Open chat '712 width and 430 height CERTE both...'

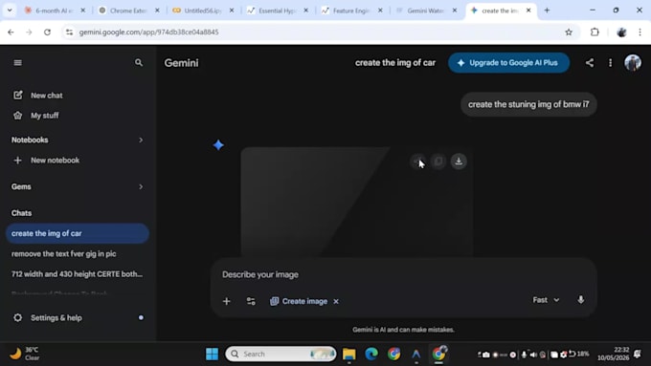pyautogui.click(x=78, y=274)
